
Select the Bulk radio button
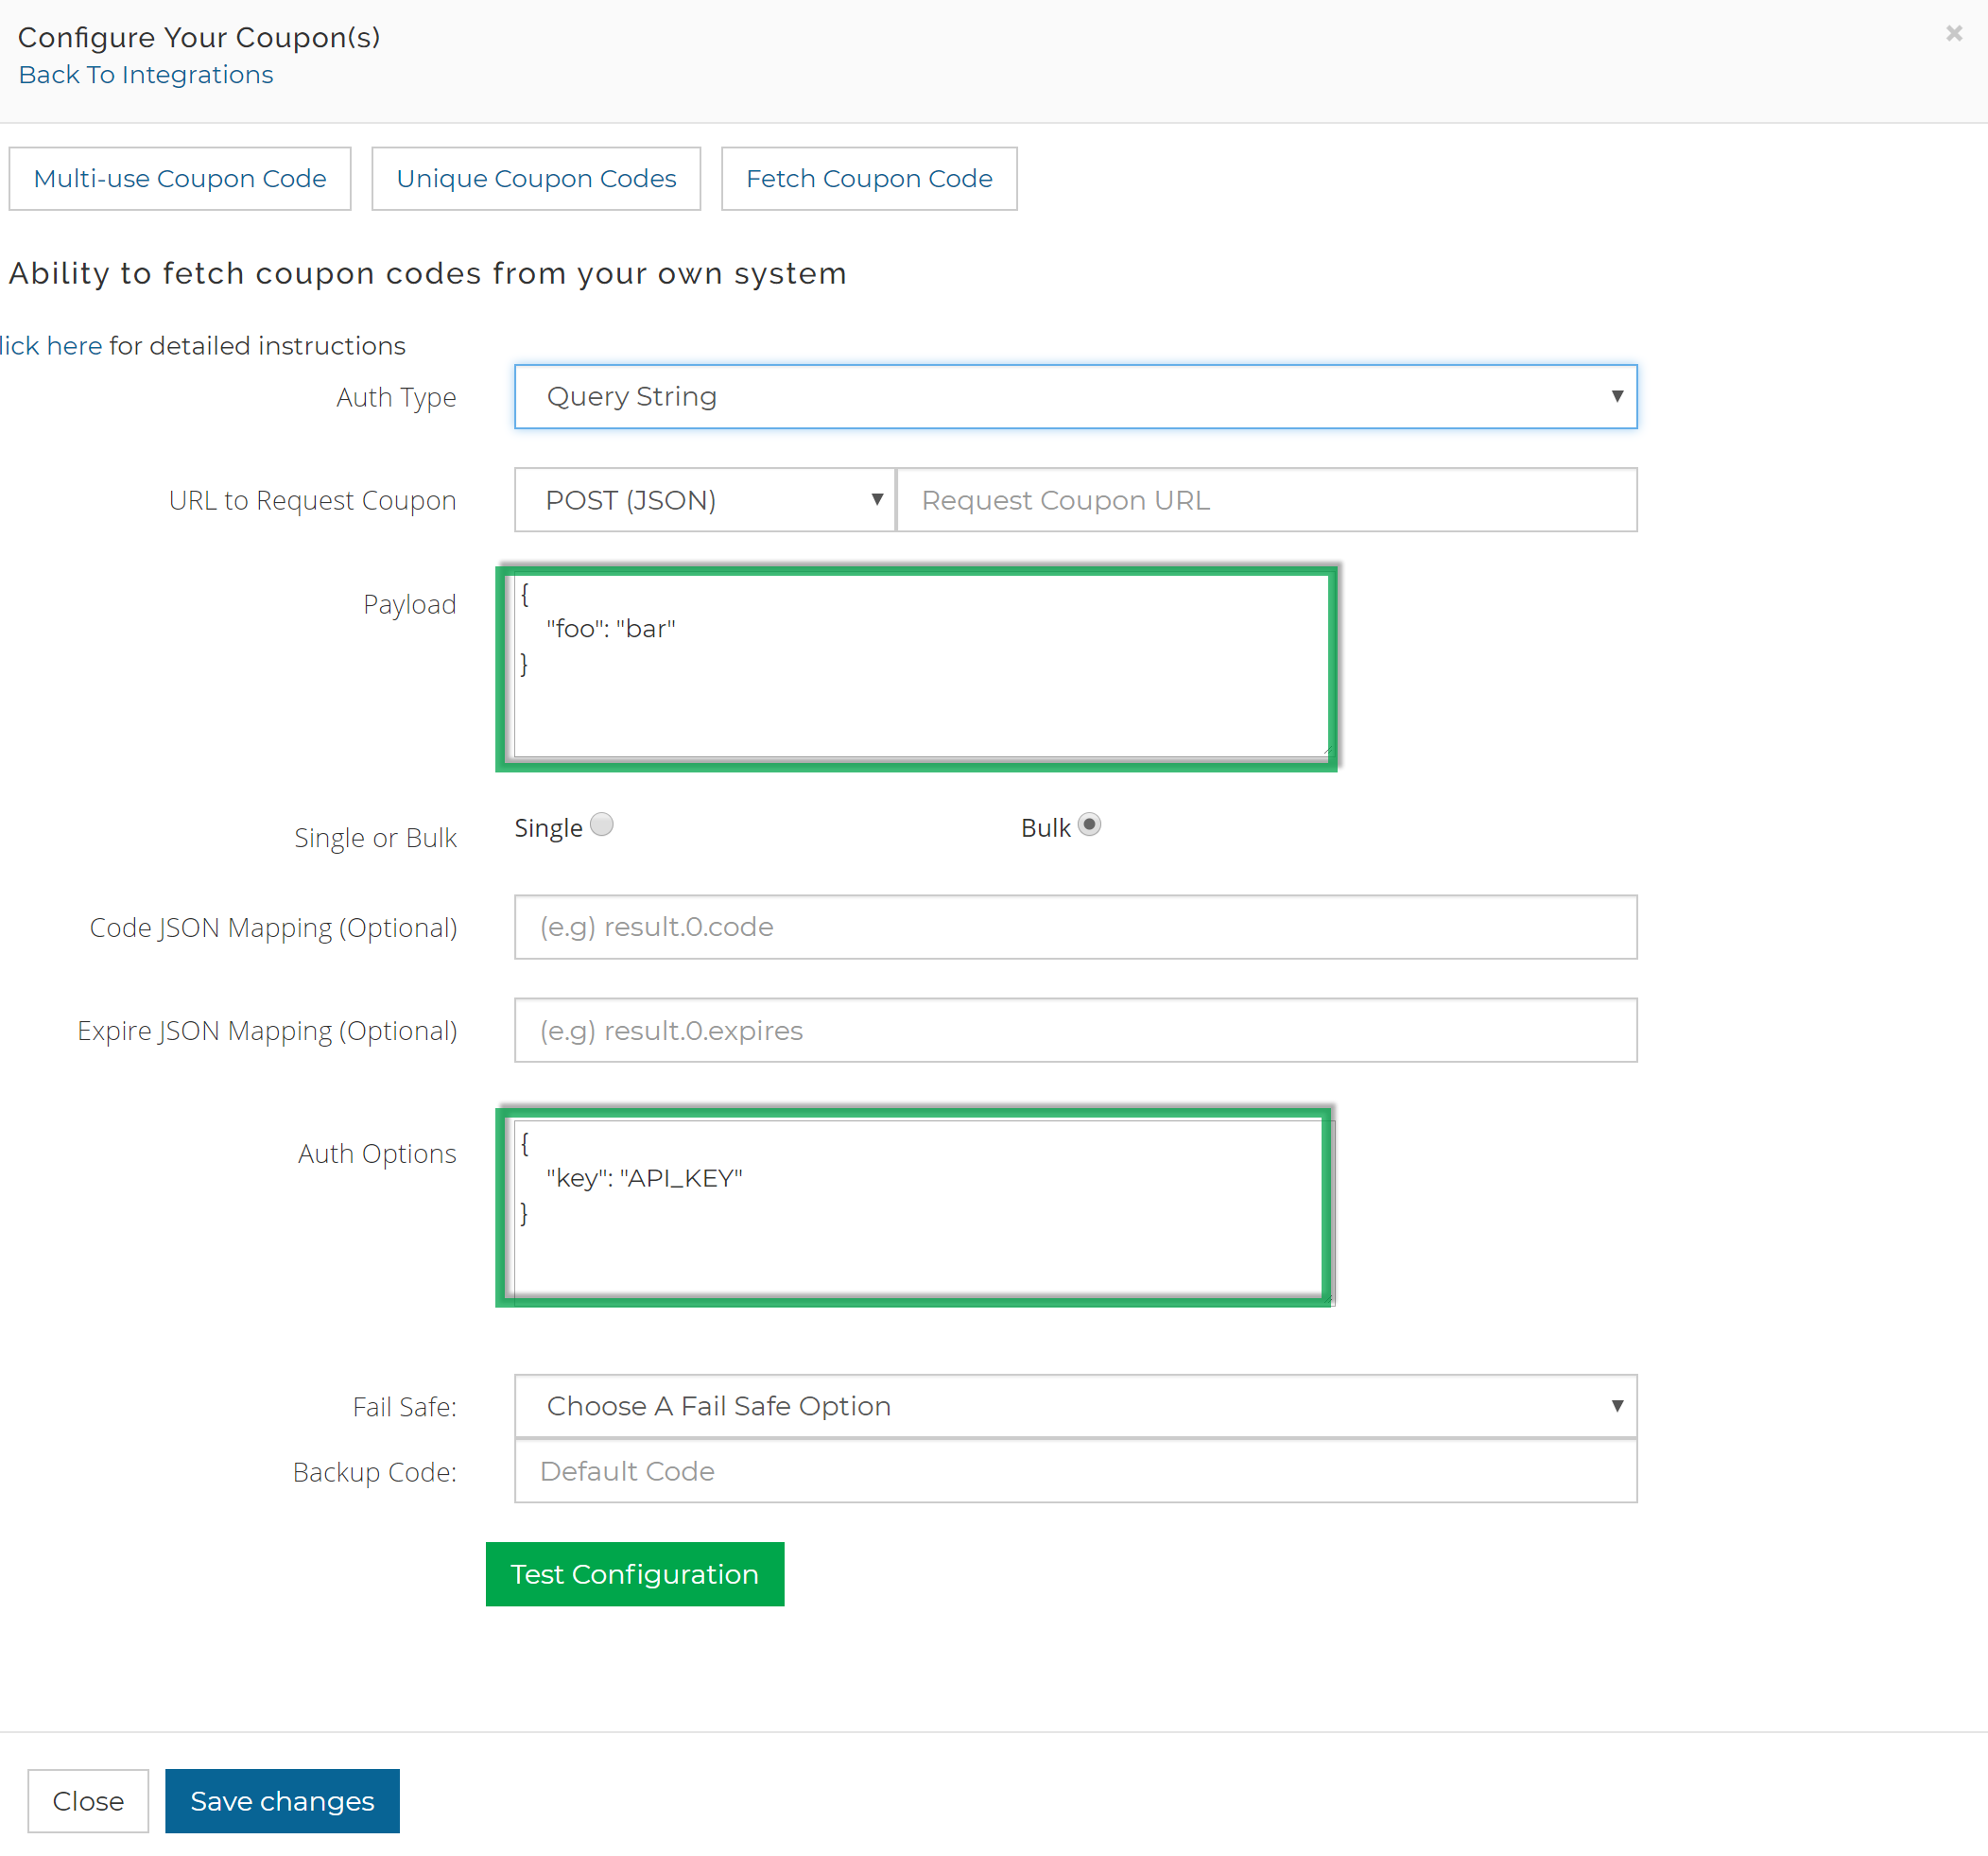pyautogui.click(x=1090, y=824)
